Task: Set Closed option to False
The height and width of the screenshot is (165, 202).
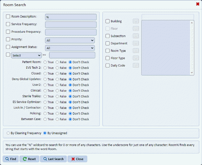Action: (x=57, y=74)
